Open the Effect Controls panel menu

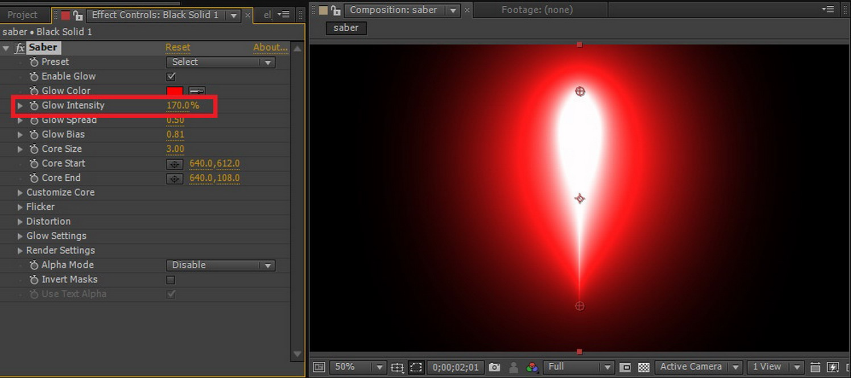tap(283, 15)
